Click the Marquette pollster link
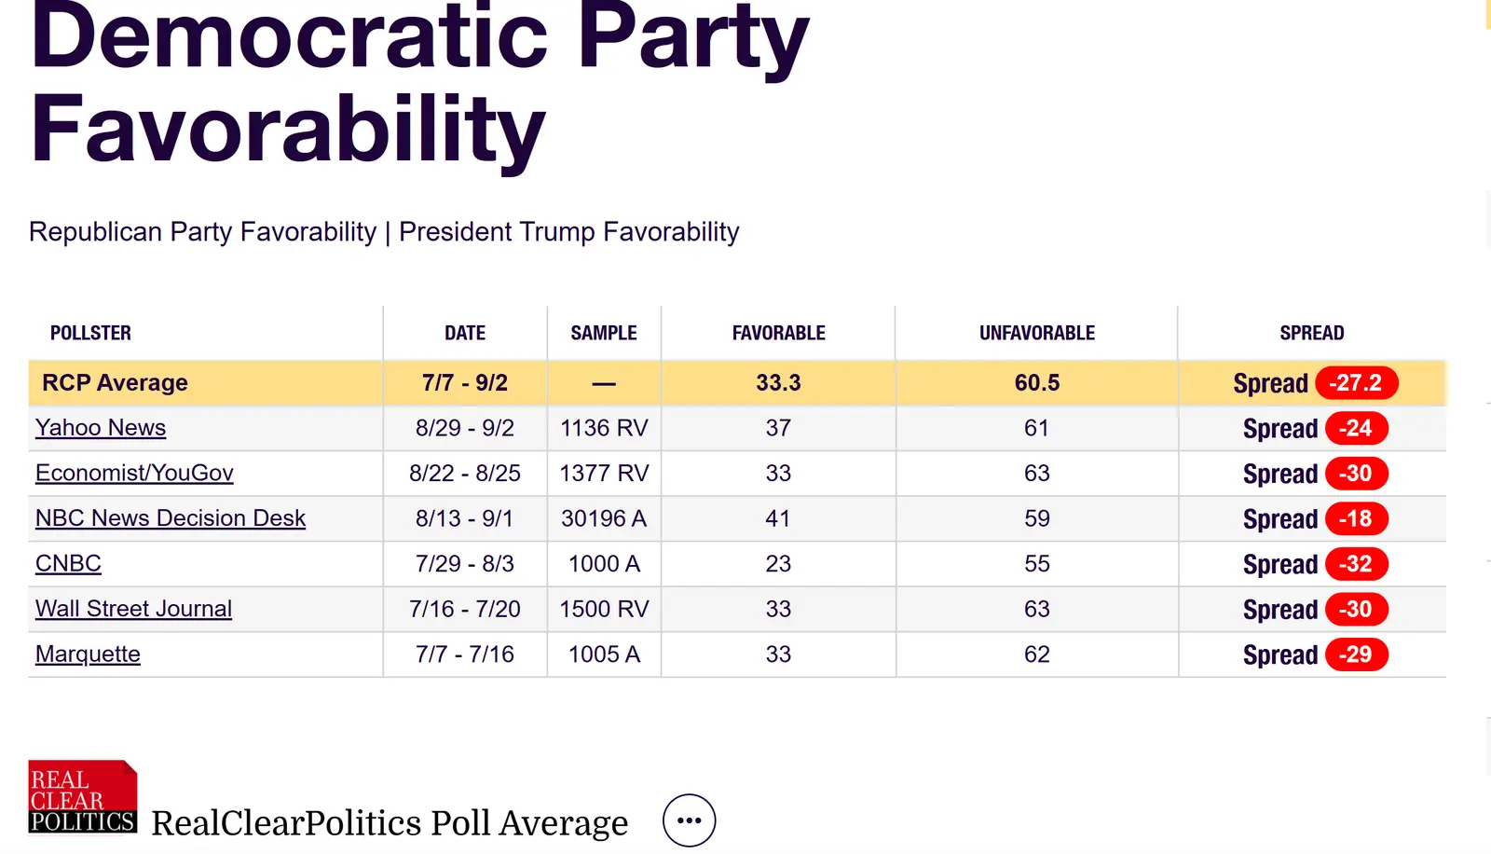The height and width of the screenshot is (854, 1491). click(x=88, y=654)
